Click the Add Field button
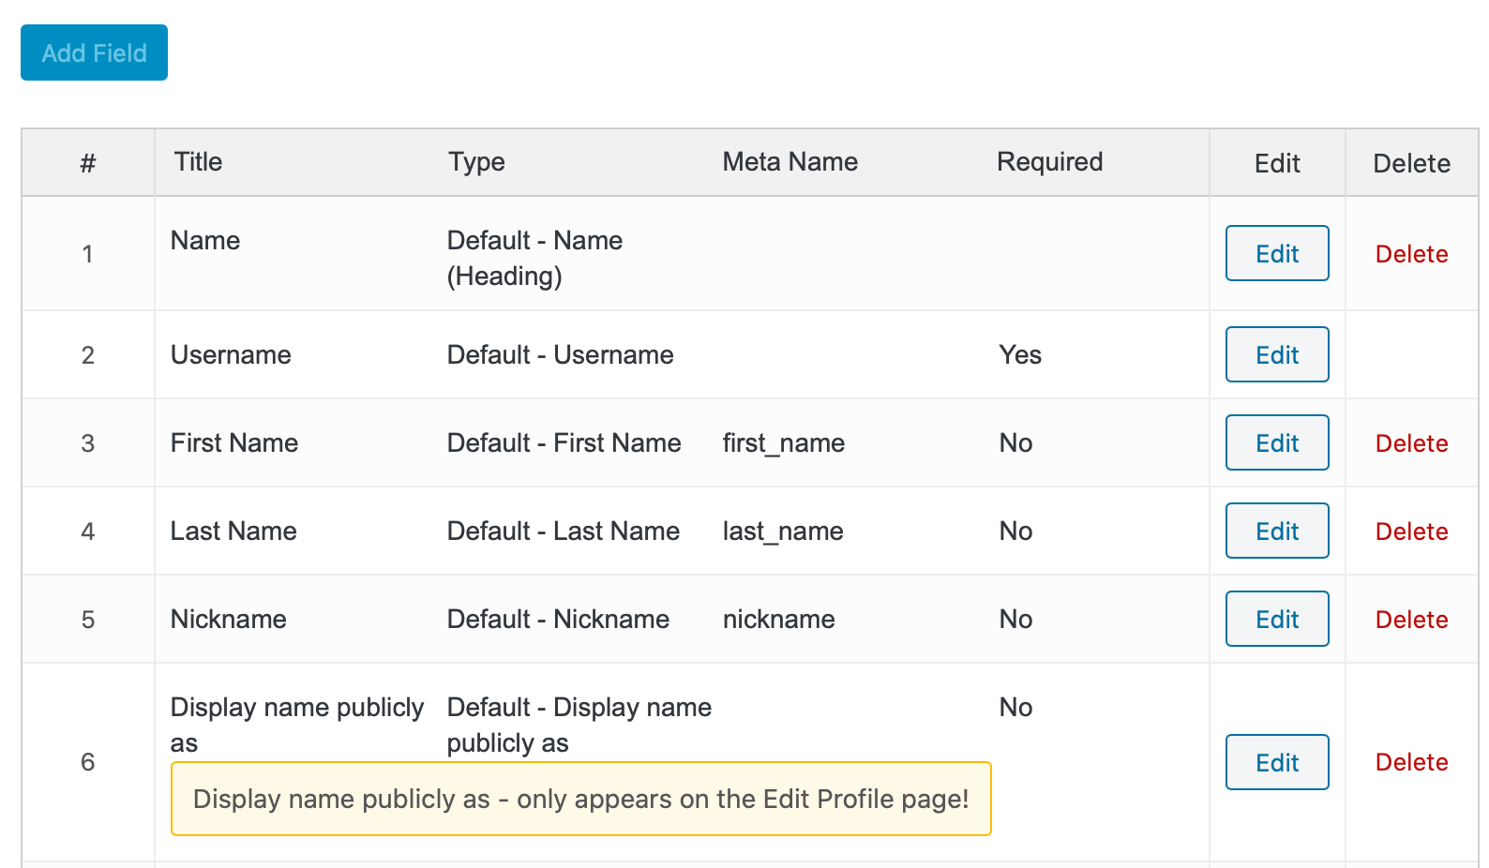1489x868 pixels. (x=94, y=52)
